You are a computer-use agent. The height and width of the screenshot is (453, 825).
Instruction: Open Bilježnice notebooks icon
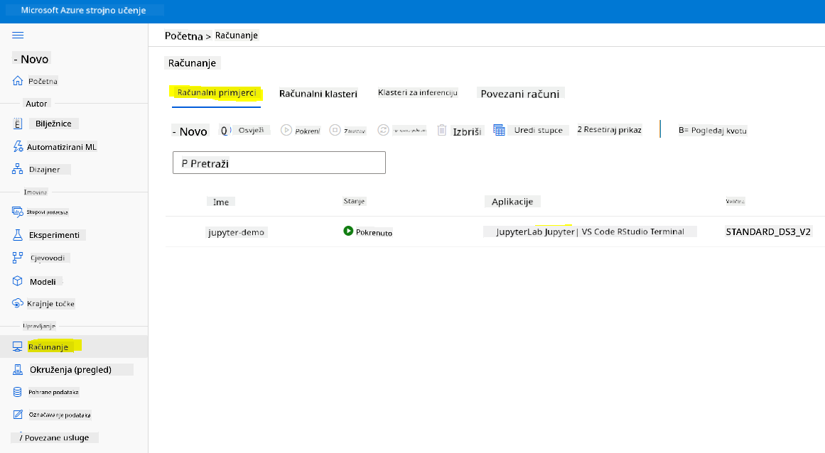(x=18, y=124)
